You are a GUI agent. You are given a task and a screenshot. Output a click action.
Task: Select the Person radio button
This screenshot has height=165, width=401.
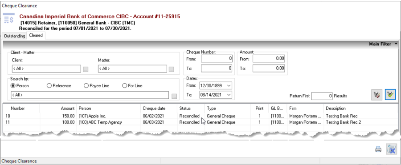click(20, 86)
